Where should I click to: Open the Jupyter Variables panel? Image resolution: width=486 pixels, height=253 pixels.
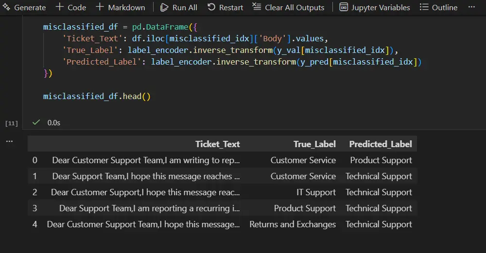[x=375, y=7]
